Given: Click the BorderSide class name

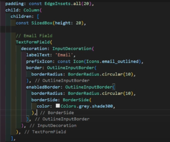Looking at the screenshot, I should point(76,100).
